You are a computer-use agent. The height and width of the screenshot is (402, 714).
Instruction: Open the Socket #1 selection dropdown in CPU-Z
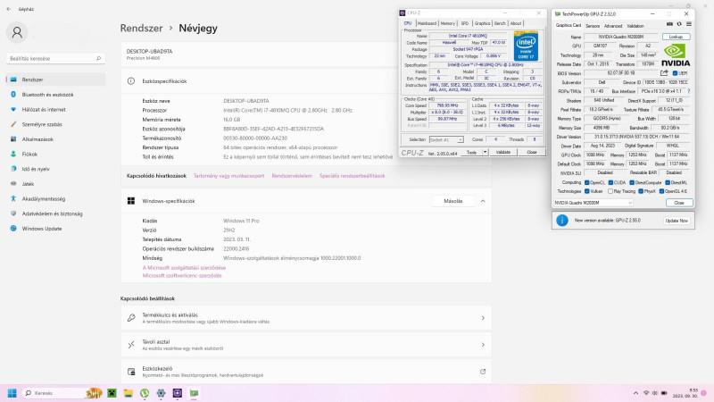coord(446,139)
